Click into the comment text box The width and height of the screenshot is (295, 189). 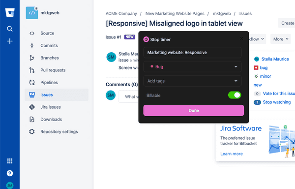coord(129,96)
